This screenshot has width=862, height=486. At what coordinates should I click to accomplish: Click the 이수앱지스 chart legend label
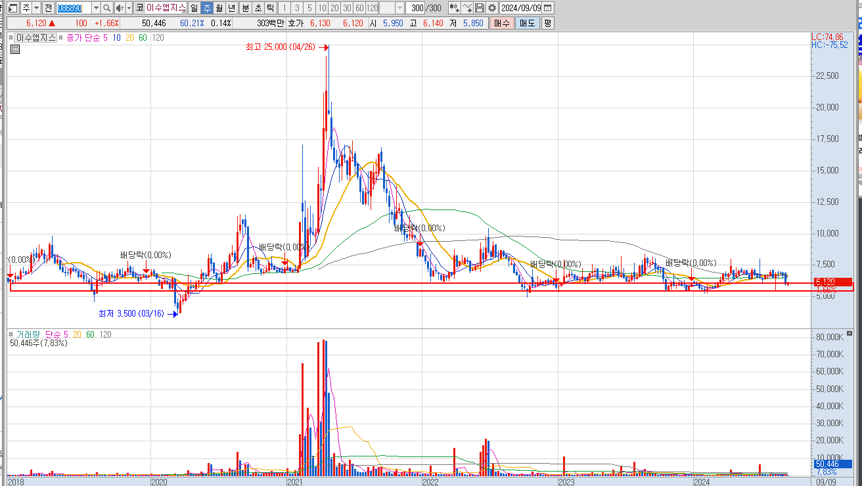(x=36, y=38)
